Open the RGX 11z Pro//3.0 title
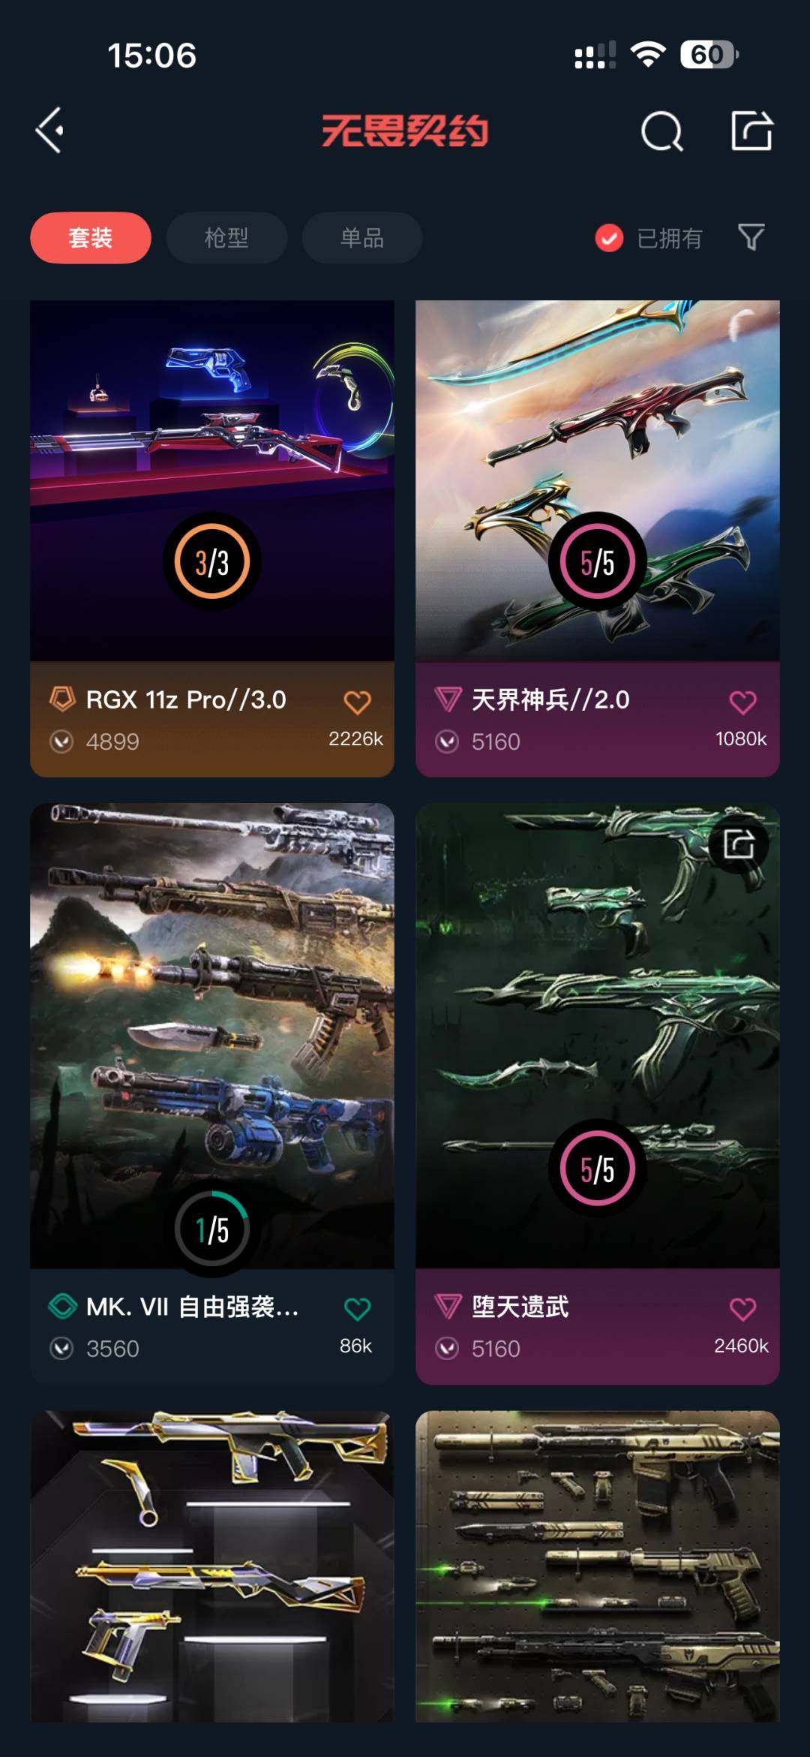Image resolution: width=810 pixels, height=1757 pixels. click(x=186, y=699)
